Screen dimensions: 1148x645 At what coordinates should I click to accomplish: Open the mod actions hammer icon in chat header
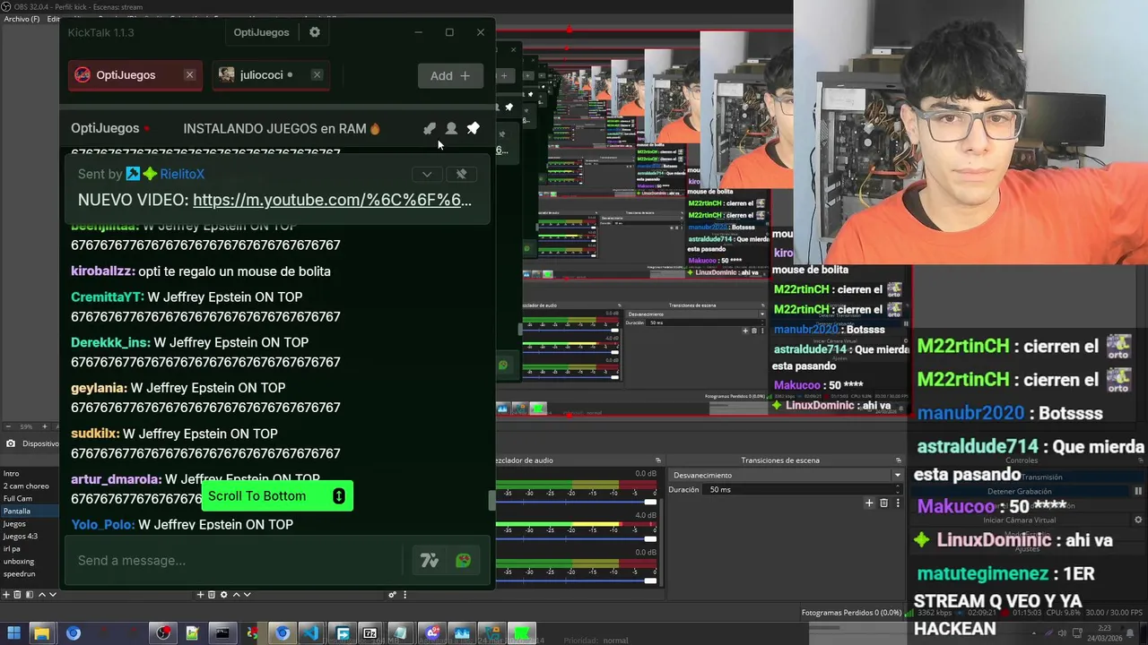[x=430, y=128]
